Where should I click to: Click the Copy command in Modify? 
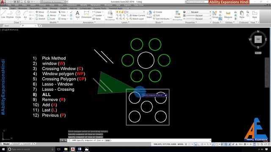tap(39, 15)
